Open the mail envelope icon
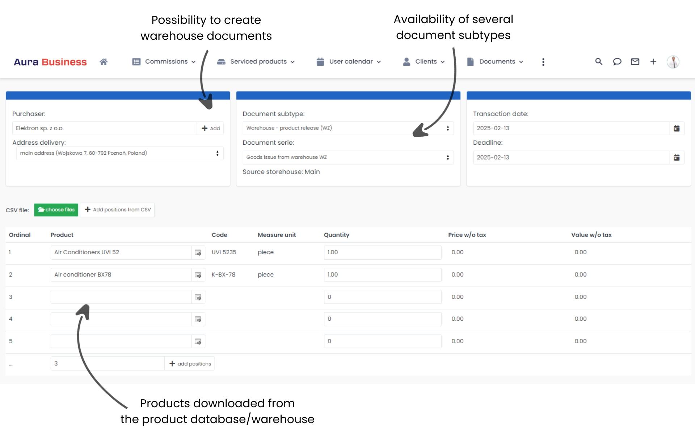 click(x=635, y=61)
